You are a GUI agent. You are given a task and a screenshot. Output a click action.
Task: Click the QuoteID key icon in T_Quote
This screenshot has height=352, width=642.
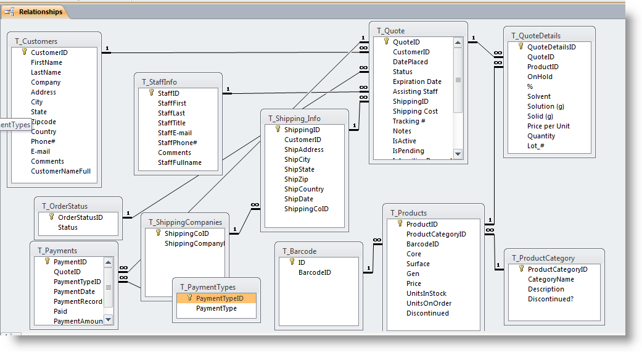click(386, 42)
